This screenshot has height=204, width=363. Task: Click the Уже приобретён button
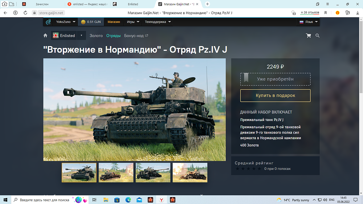point(275,79)
